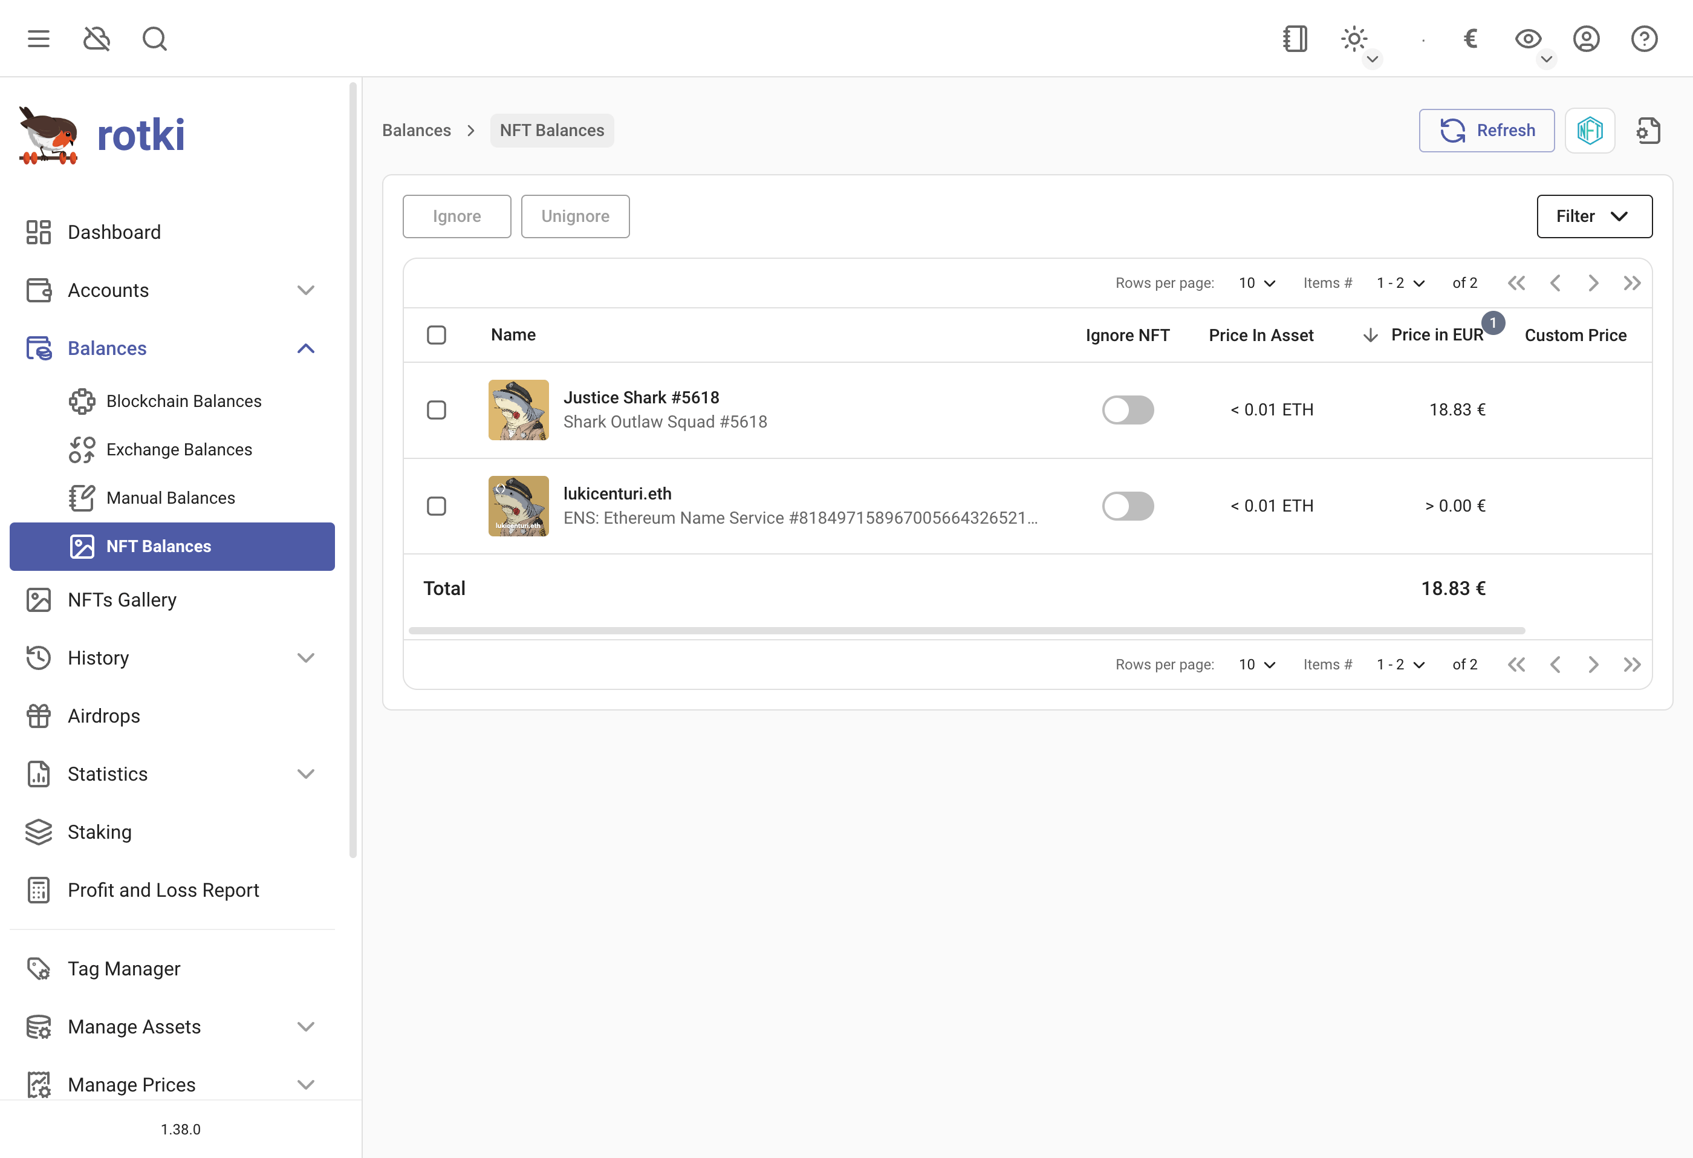The width and height of the screenshot is (1693, 1158).
Task: Click the Tag Manager tag icon
Action: 39,969
